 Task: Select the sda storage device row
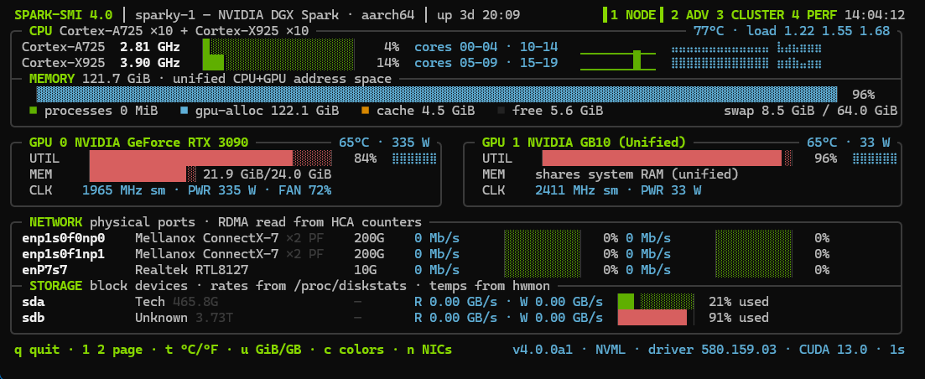tap(395, 302)
